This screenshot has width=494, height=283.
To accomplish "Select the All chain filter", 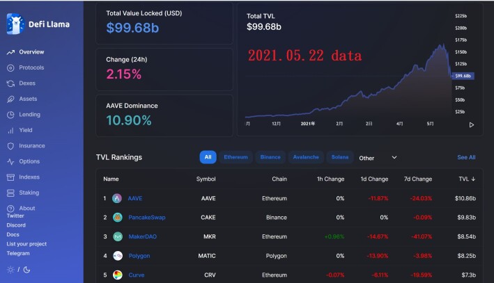I will [208, 157].
